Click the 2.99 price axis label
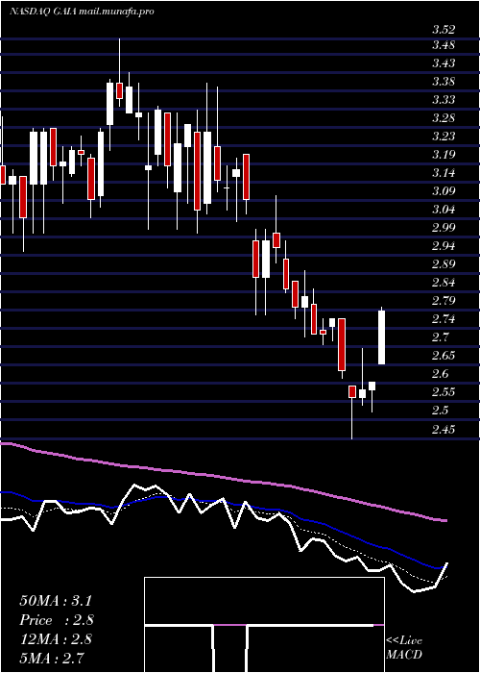This screenshot has height=673, width=480. pos(444,227)
